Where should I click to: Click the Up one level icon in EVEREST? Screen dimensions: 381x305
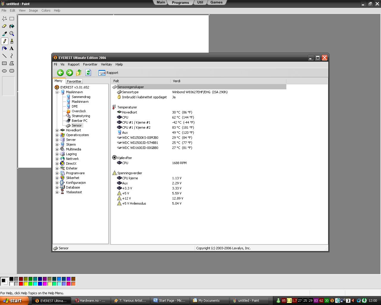[79, 73]
